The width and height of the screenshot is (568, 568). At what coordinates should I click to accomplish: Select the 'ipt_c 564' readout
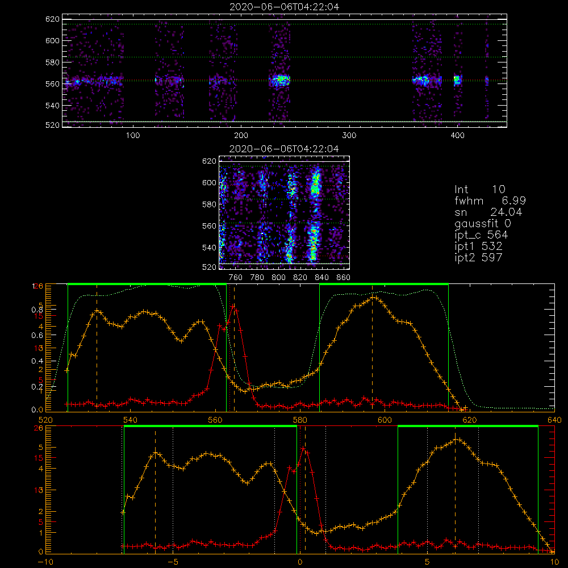(x=481, y=235)
